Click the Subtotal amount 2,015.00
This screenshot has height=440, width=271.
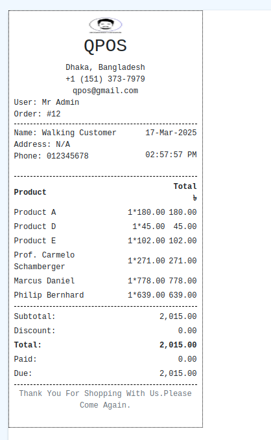pyautogui.click(x=178, y=316)
